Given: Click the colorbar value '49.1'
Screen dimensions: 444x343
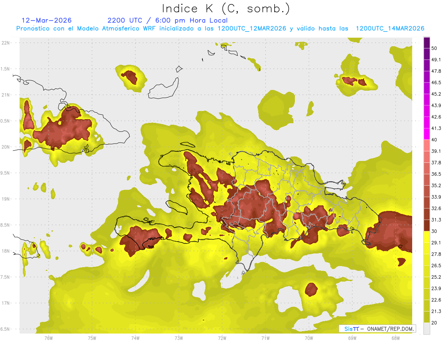Looking at the screenshot, I should coord(436,60).
